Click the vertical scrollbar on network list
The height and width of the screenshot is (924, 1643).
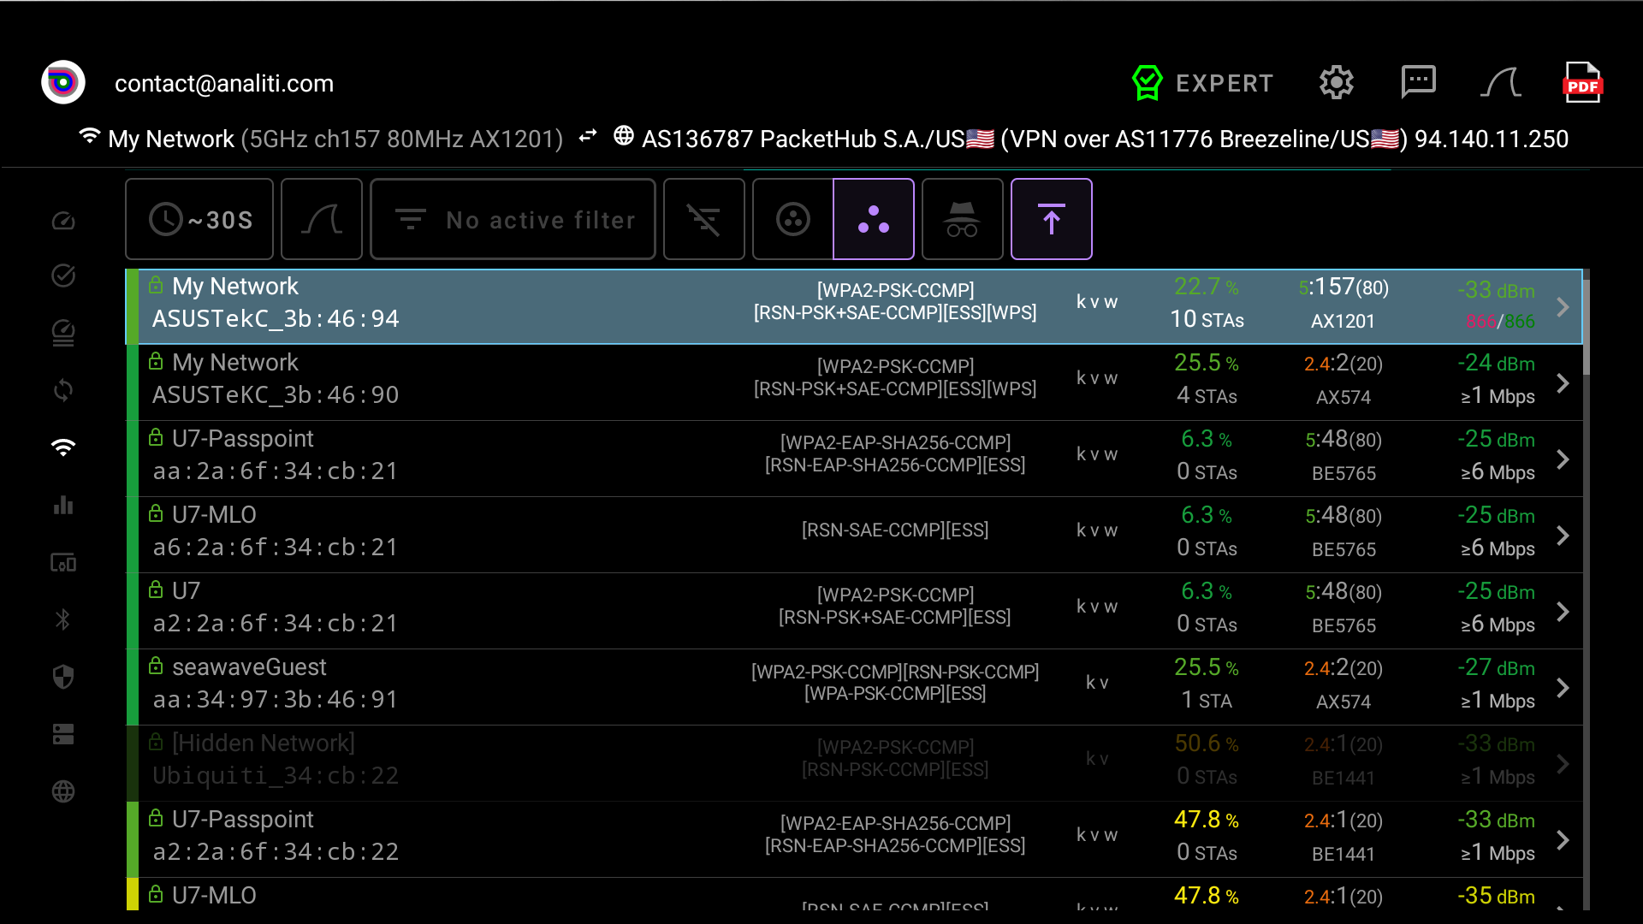coord(1586,325)
